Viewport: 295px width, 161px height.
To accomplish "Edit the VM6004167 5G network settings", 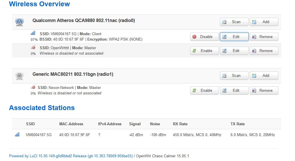I will pos(234,37).
